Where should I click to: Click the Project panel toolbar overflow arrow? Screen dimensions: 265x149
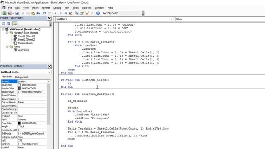coord(50,24)
